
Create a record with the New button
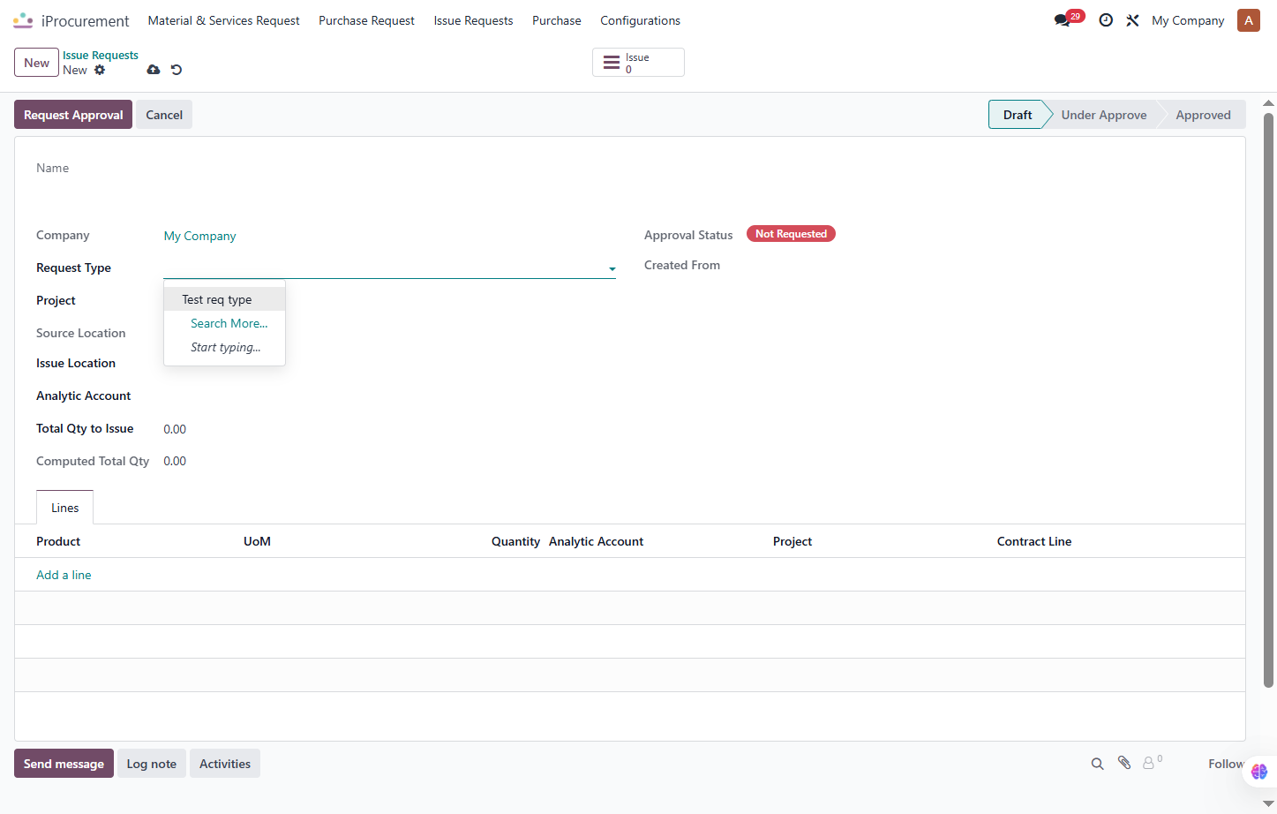[x=36, y=63]
